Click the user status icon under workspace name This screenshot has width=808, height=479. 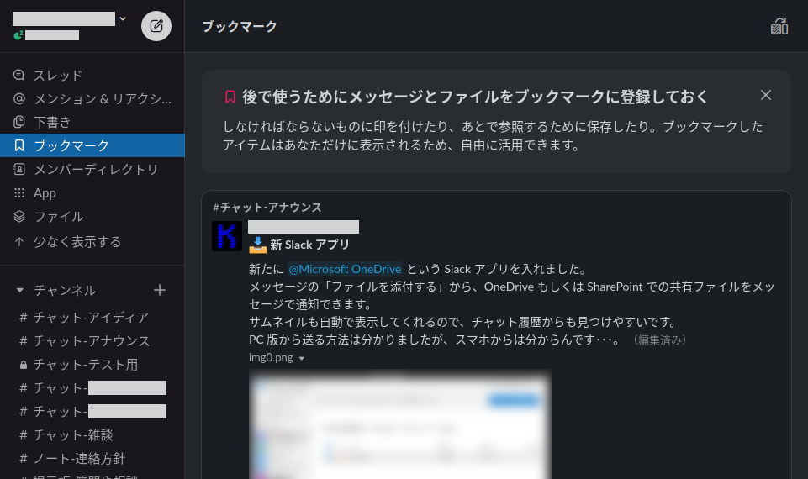[18, 35]
